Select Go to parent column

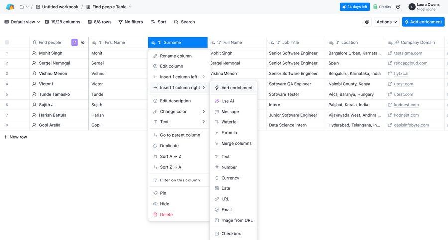179,135
